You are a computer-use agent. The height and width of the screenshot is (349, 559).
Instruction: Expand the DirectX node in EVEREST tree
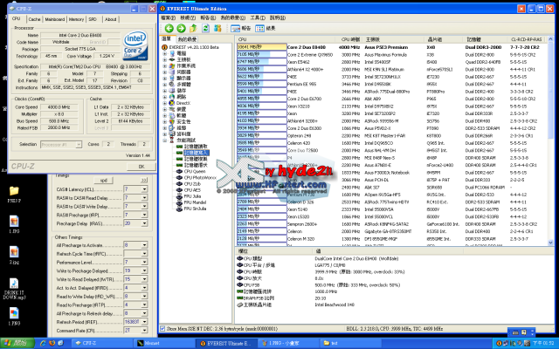165,103
